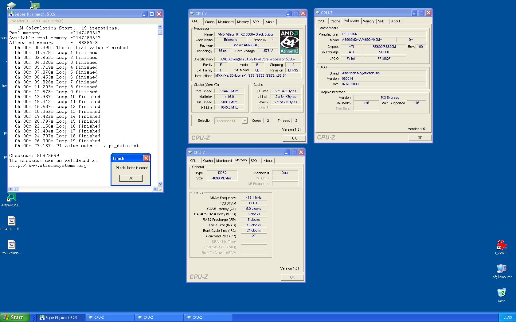Image resolution: width=516 pixels, height=322 pixels.
Task: Click the Super PI horizontal scrollbar left arrow
Action: click(x=10, y=189)
